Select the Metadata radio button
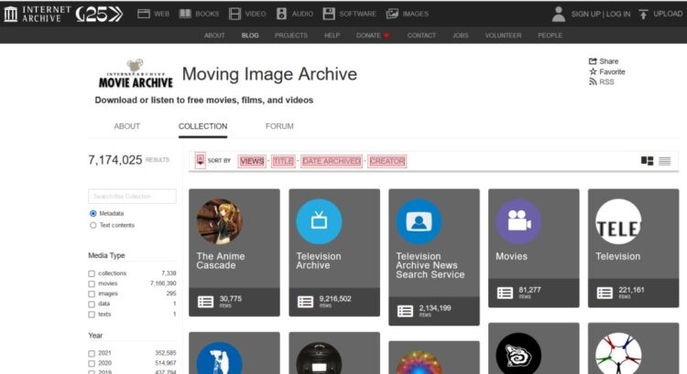Image resolution: width=687 pixels, height=374 pixels. tap(93, 213)
